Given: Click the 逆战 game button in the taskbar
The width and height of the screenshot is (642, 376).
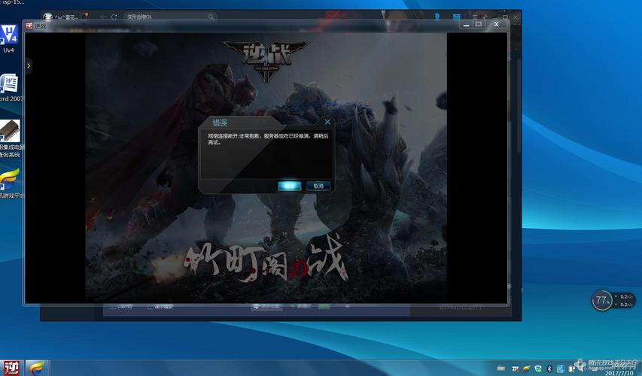Looking at the screenshot, I should pyautogui.click(x=11, y=368).
